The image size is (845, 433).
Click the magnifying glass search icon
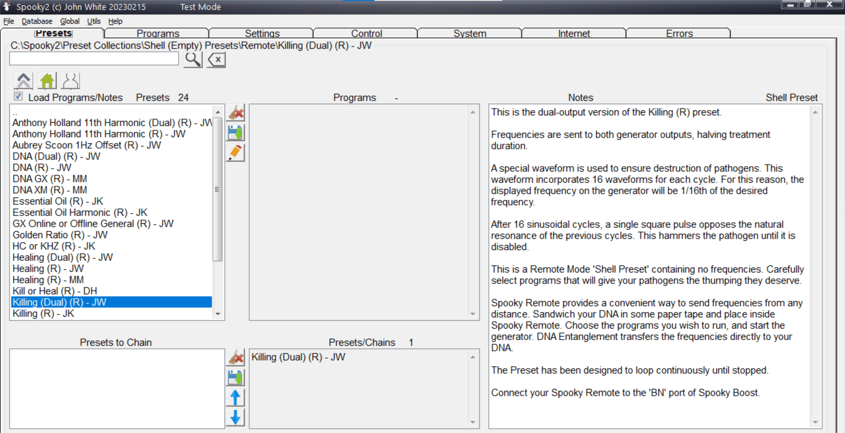tap(193, 59)
